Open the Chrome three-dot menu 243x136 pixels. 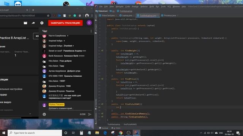tap(92, 15)
